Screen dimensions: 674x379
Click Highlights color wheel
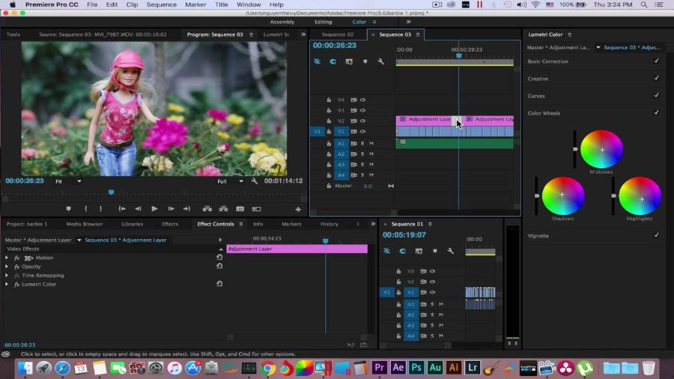click(640, 196)
